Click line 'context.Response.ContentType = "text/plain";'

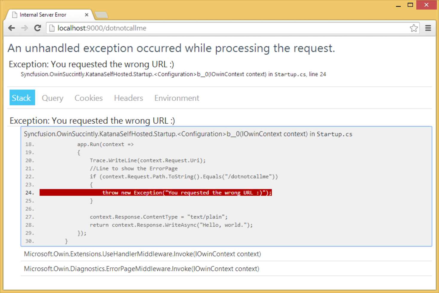click(159, 217)
